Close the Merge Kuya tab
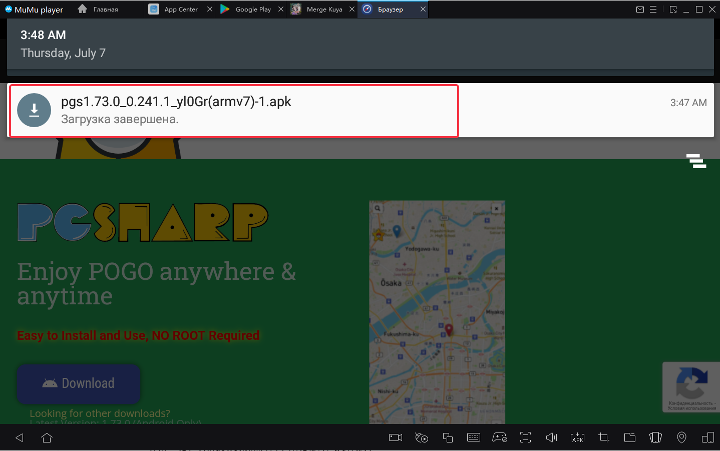Screen dimensions: 720x451 [x=352, y=9]
